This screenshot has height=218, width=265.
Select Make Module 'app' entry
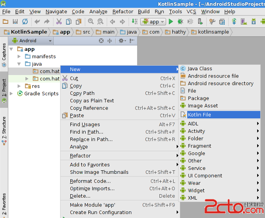(x=119, y=205)
